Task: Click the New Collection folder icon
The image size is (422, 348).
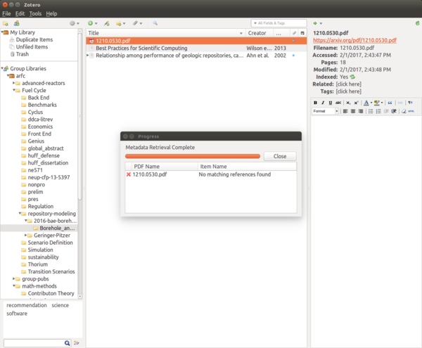Action: [6, 23]
